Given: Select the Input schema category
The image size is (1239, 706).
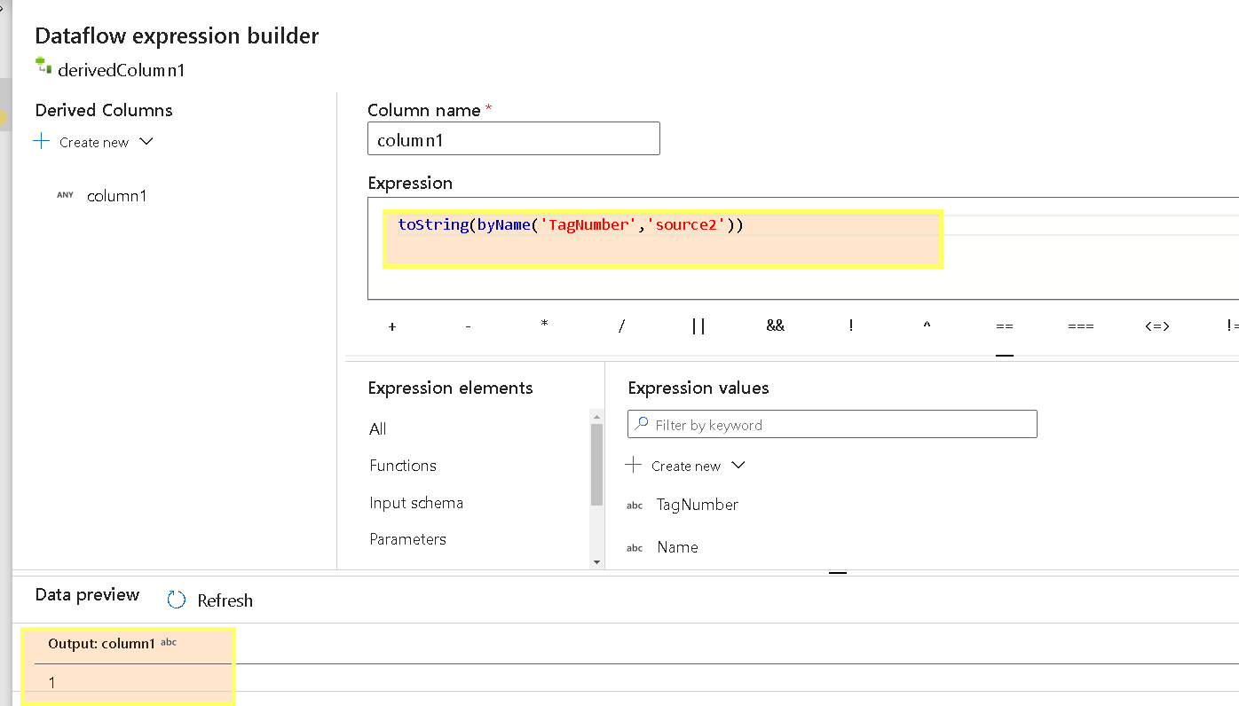Looking at the screenshot, I should (x=416, y=503).
